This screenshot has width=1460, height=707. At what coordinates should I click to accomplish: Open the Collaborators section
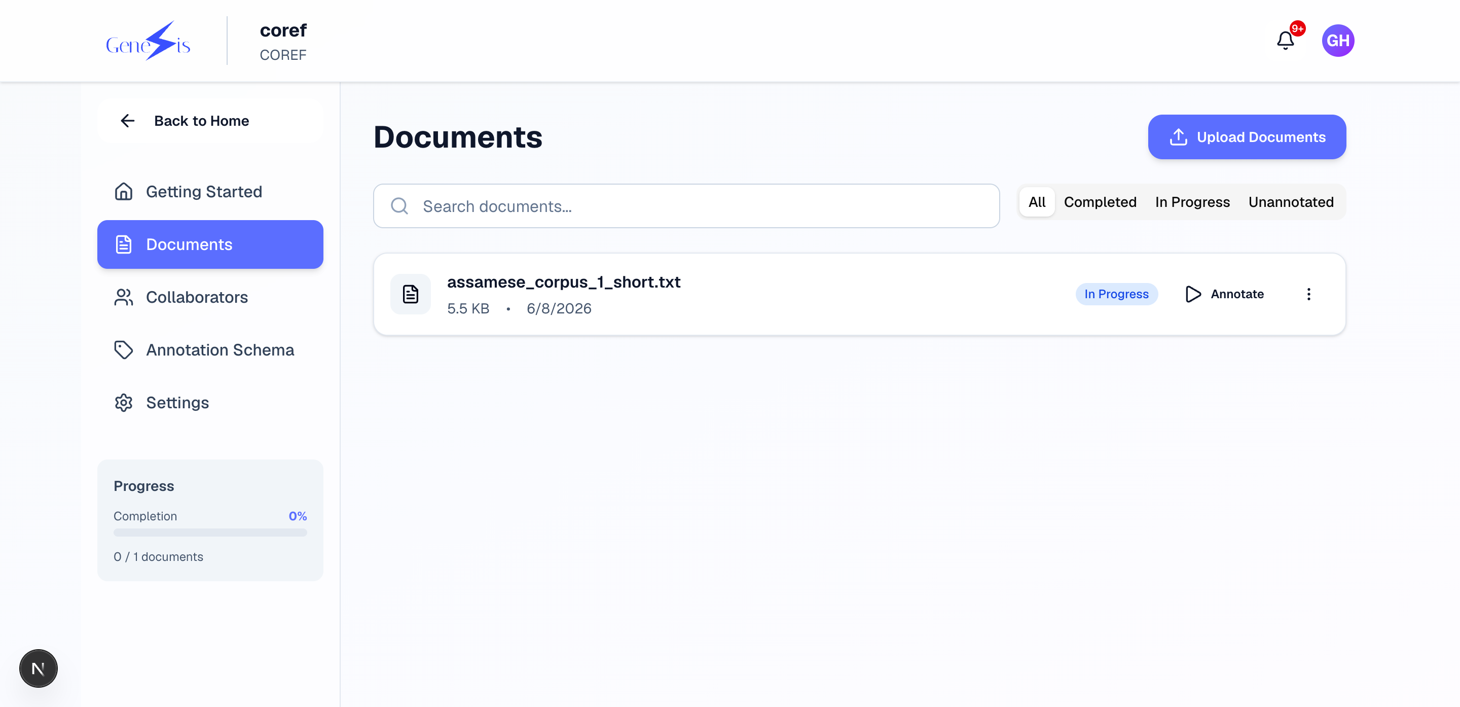pos(210,297)
